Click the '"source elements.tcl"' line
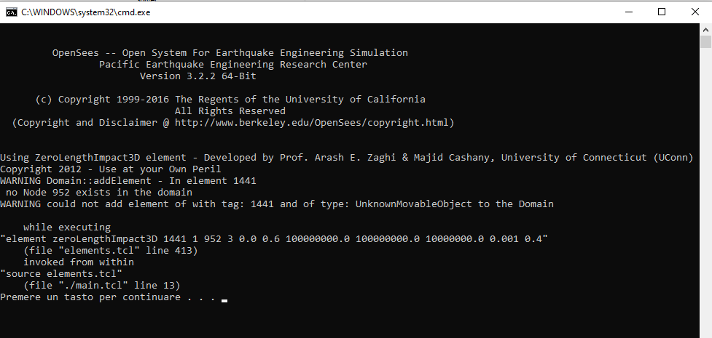 [61, 273]
